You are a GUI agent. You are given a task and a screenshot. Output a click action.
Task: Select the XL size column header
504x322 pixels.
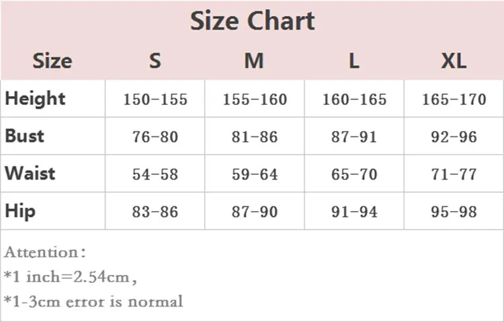pyautogui.click(x=454, y=61)
